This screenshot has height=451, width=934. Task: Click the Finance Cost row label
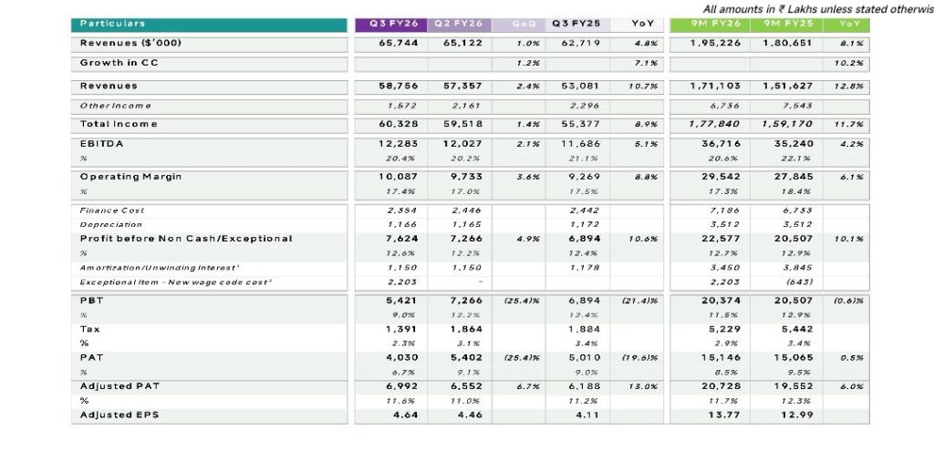click(x=111, y=210)
